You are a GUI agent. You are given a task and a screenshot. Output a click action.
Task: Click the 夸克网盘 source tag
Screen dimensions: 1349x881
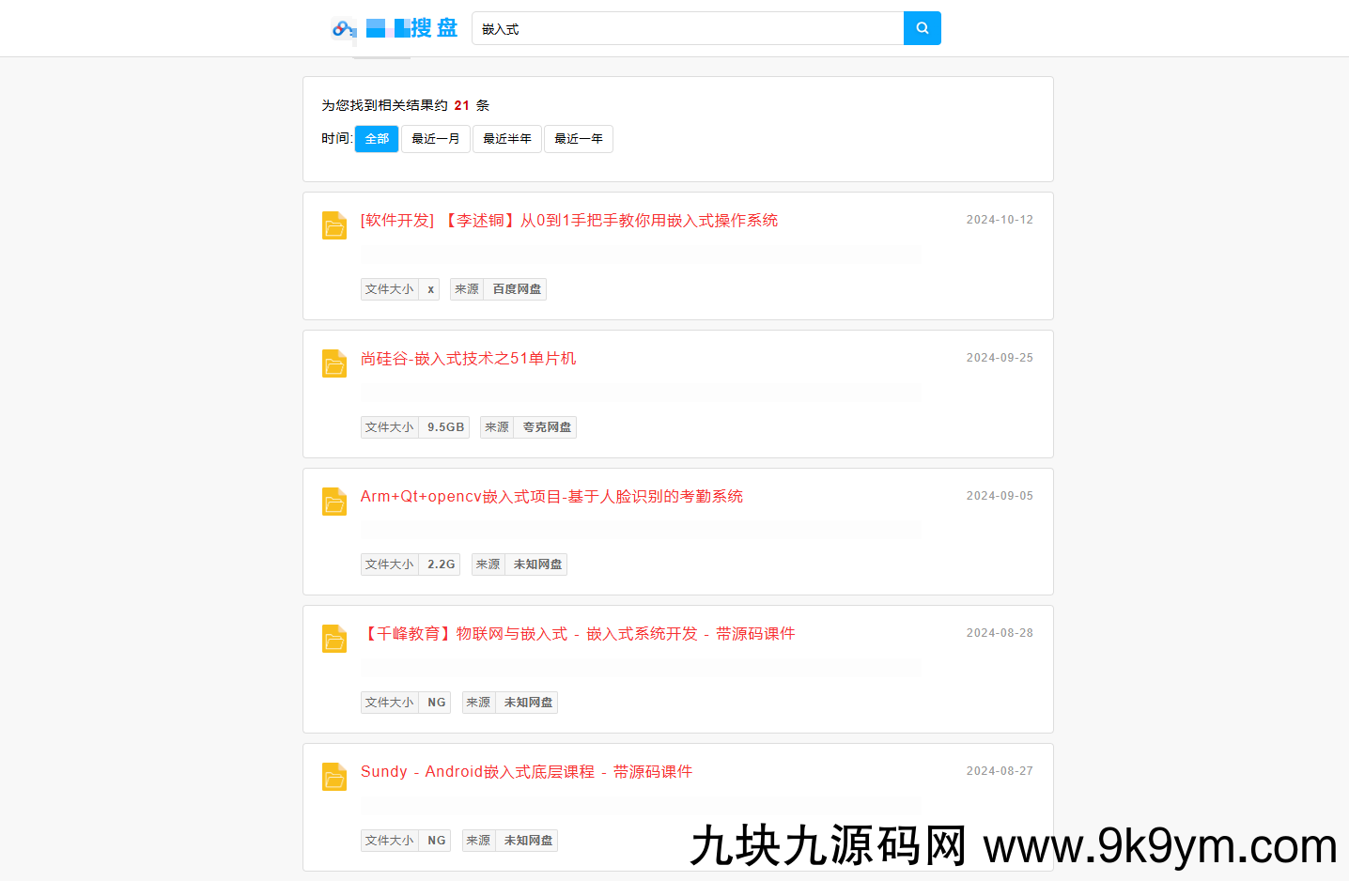click(547, 427)
